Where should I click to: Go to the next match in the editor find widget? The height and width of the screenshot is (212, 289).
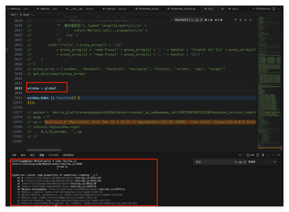pyautogui.click(x=240, y=20)
